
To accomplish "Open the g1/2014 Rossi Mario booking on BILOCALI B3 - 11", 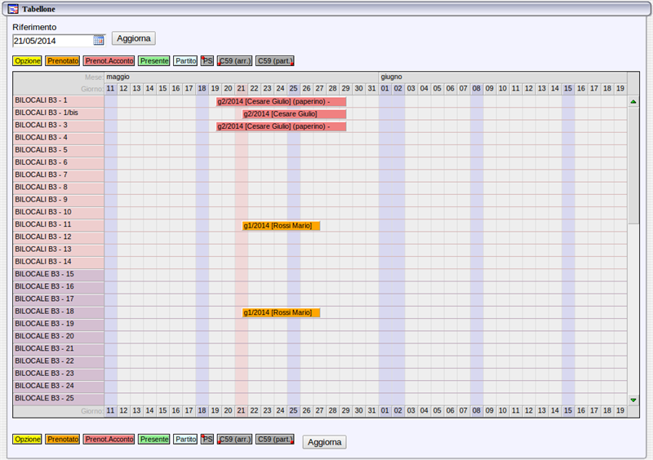I will coord(281,225).
